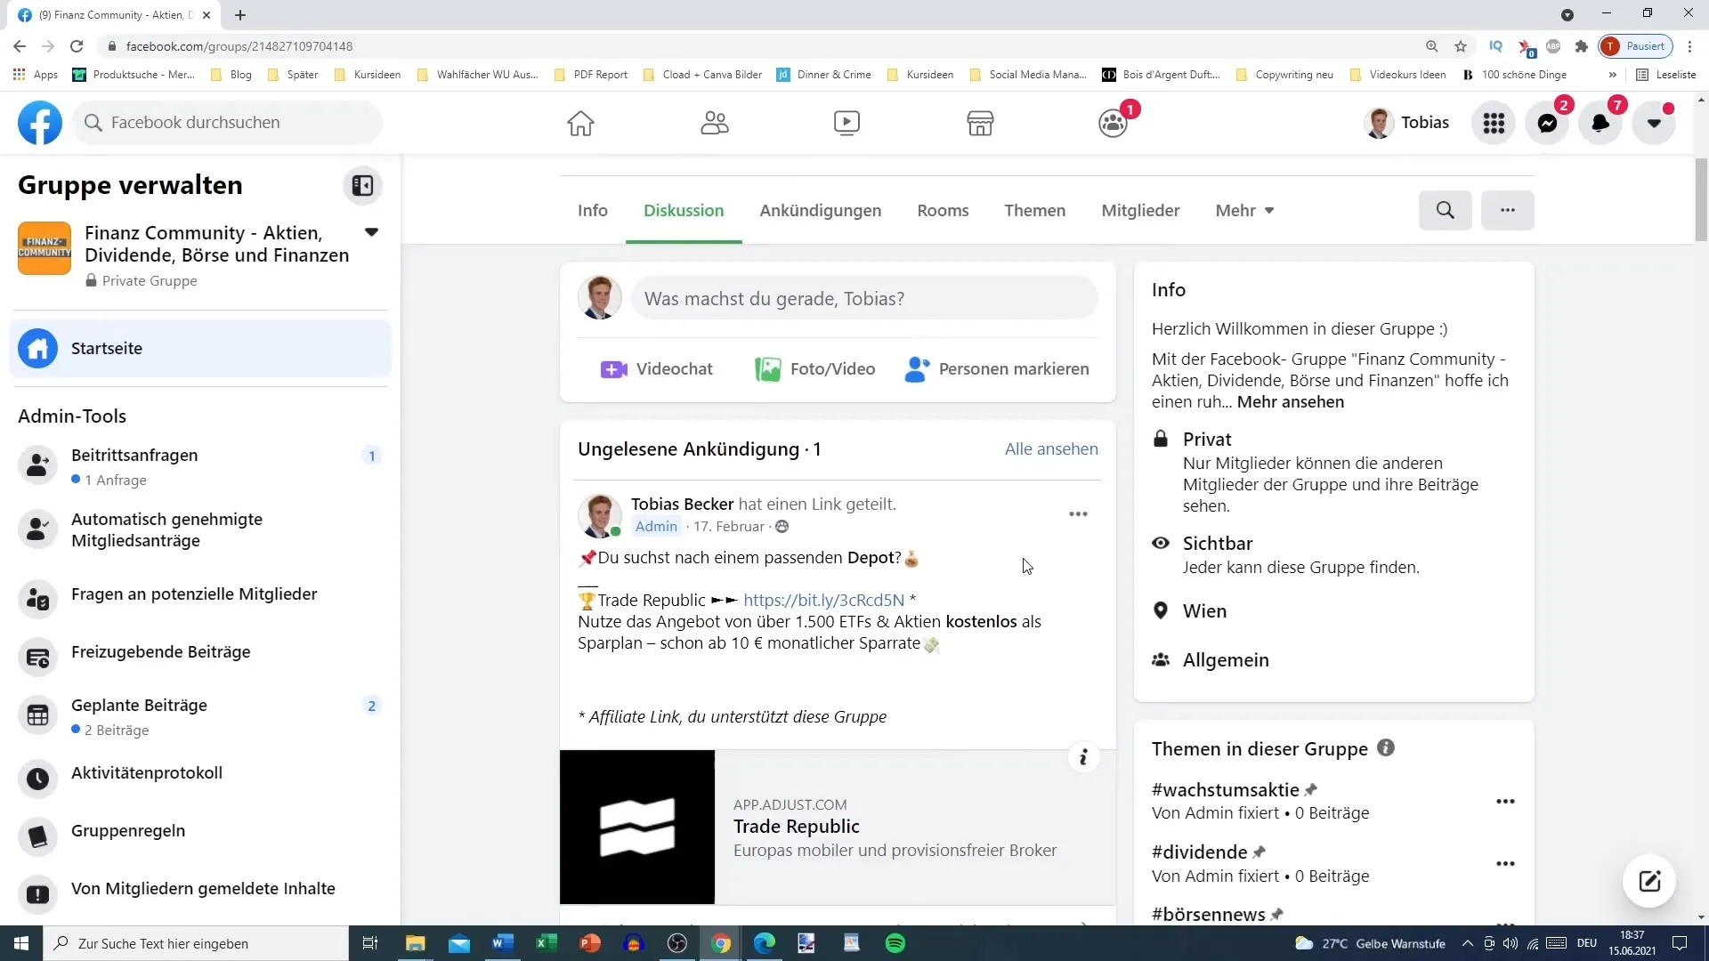Expand the Mehr tab dropdown
The height and width of the screenshot is (961, 1709).
(x=1244, y=211)
